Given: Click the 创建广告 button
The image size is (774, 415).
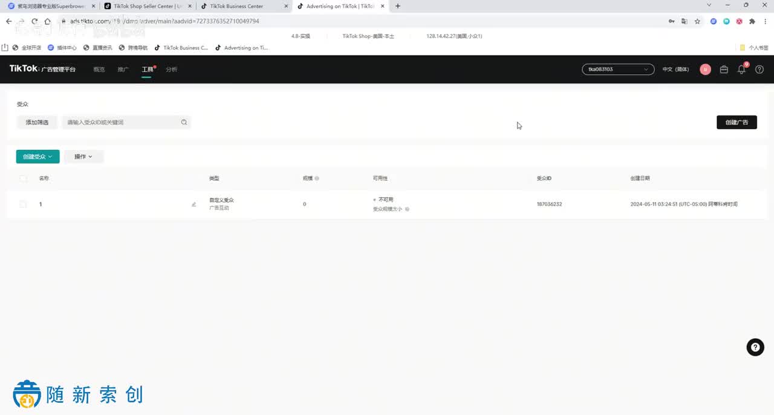Looking at the screenshot, I should (737, 122).
